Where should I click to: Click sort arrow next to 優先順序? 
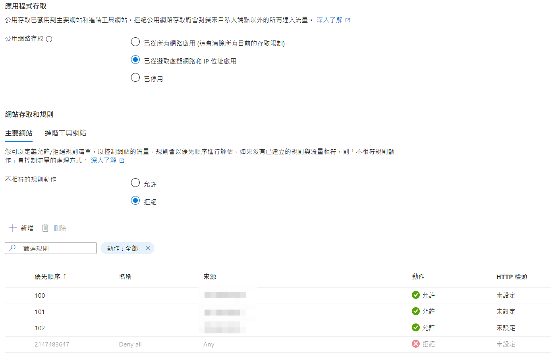point(65,276)
